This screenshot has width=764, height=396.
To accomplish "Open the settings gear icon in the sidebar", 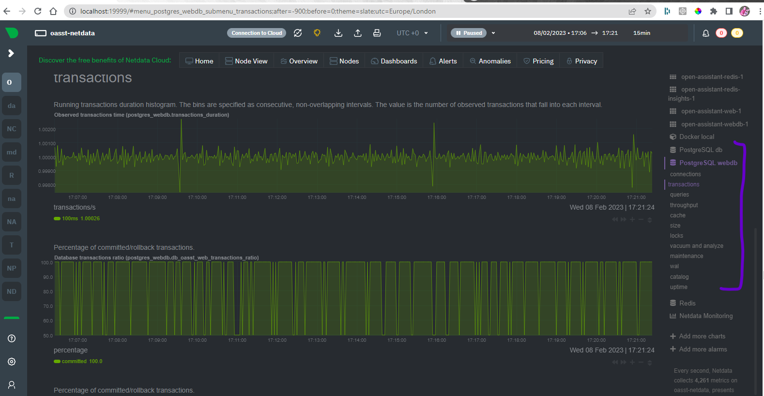I will pyautogui.click(x=12, y=362).
